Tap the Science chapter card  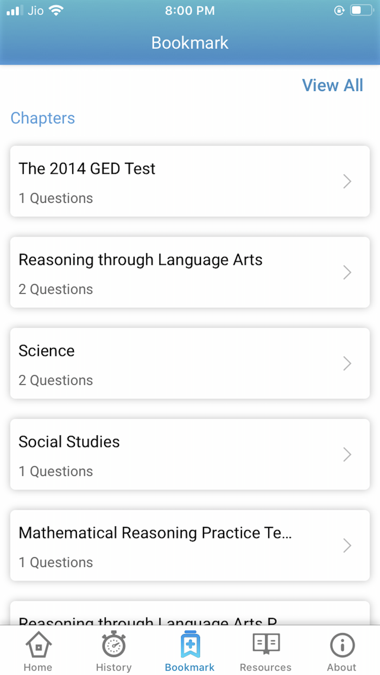pyautogui.click(x=190, y=364)
